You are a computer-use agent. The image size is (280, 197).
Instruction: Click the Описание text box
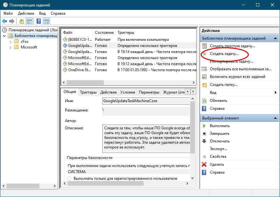(x=146, y=139)
